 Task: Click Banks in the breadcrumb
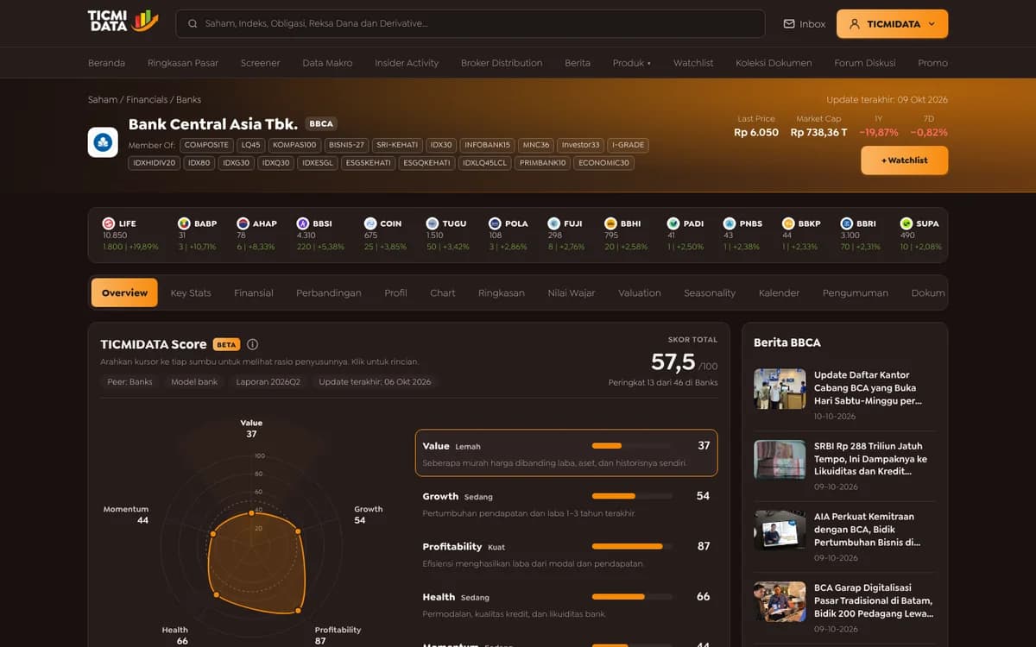188,99
